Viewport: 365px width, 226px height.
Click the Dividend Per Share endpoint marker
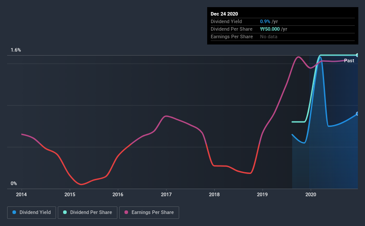[357, 55]
